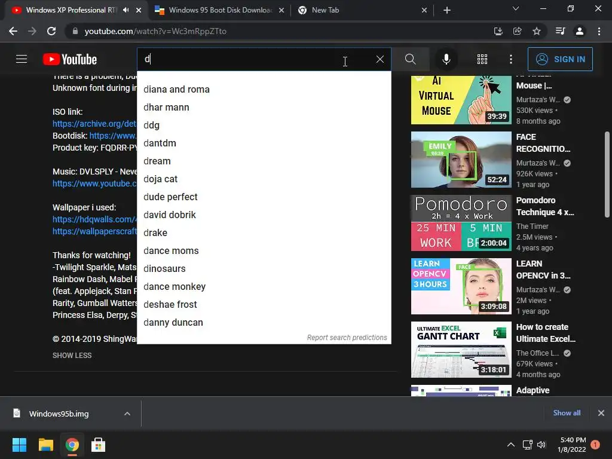Open the YouTube apps grid icon
The height and width of the screenshot is (459, 612).
(482, 59)
